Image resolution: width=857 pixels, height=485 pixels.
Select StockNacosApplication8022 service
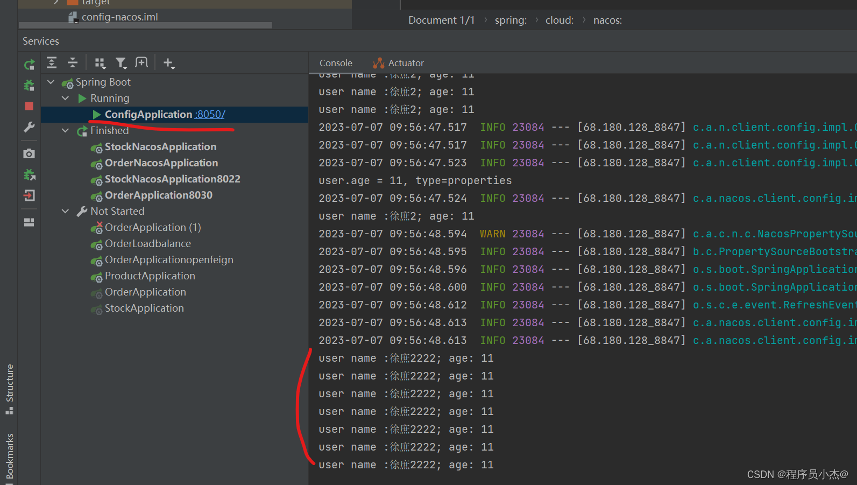(x=172, y=179)
